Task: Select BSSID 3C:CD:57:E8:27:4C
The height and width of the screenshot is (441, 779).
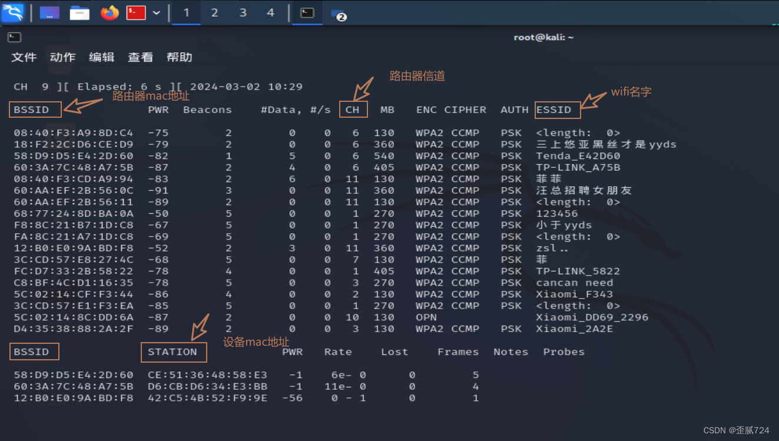Action: [x=74, y=260]
